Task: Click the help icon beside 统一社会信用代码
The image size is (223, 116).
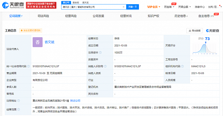Action: point(28,66)
